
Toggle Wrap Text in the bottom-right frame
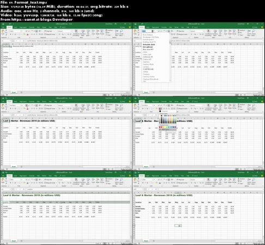click(x=180, y=180)
